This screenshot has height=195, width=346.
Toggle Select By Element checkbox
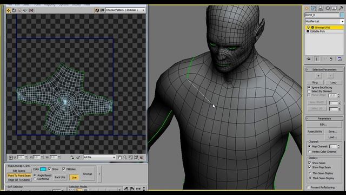(309, 91)
